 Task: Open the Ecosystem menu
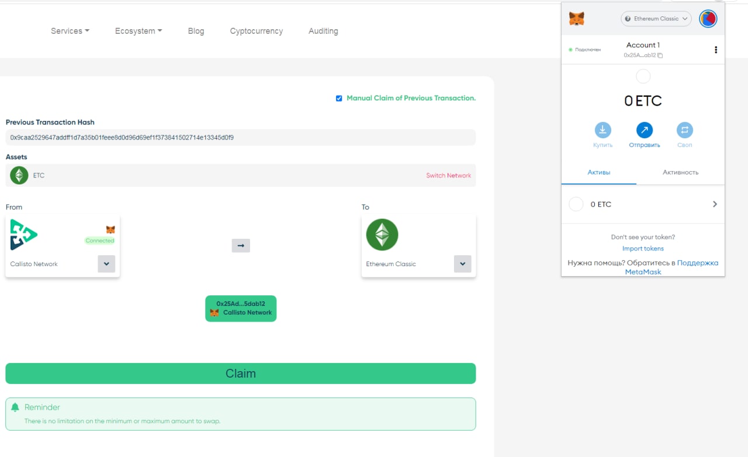click(x=138, y=31)
